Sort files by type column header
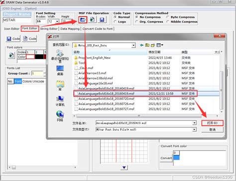Viewport: 236px width, 181px height. pos(197,52)
